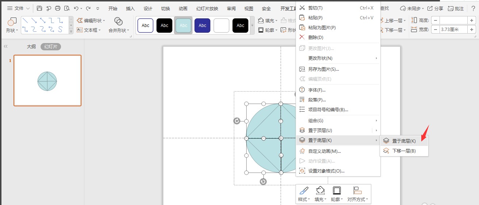Screen dimensions: 479x205
Task: Click the 填充 fill bucket in ribbon
Action: point(261,21)
